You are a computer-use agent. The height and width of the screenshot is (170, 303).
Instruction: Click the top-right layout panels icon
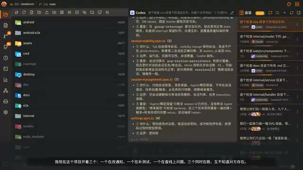[297, 4]
